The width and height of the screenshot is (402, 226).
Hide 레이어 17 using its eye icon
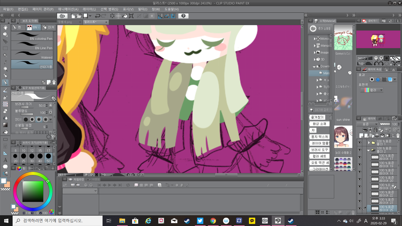coord(359,157)
